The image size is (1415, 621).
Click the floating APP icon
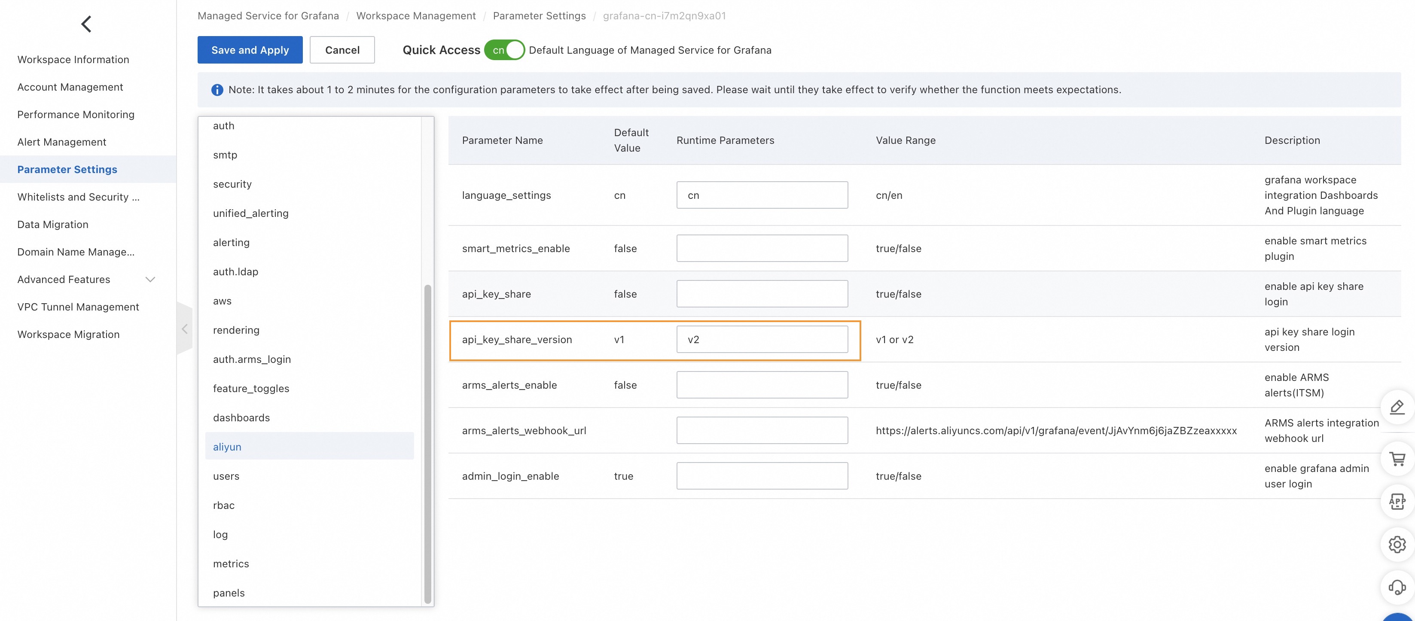click(1397, 501)
